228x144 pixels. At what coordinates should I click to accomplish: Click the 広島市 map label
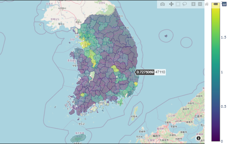pos(198,116)
